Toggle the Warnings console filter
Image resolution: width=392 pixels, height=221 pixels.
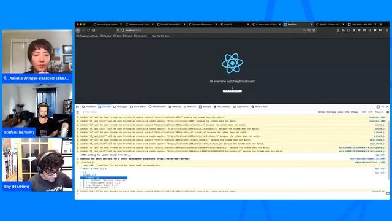click(331, 112)
